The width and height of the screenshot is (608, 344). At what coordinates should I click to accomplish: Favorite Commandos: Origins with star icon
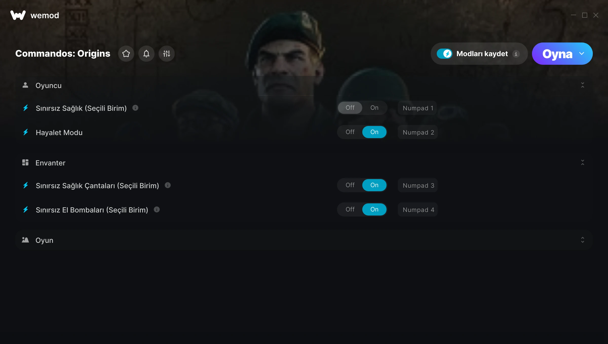(x=126, y=54)
